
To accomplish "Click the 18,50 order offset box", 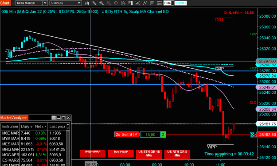I will [x=150, y=135].
